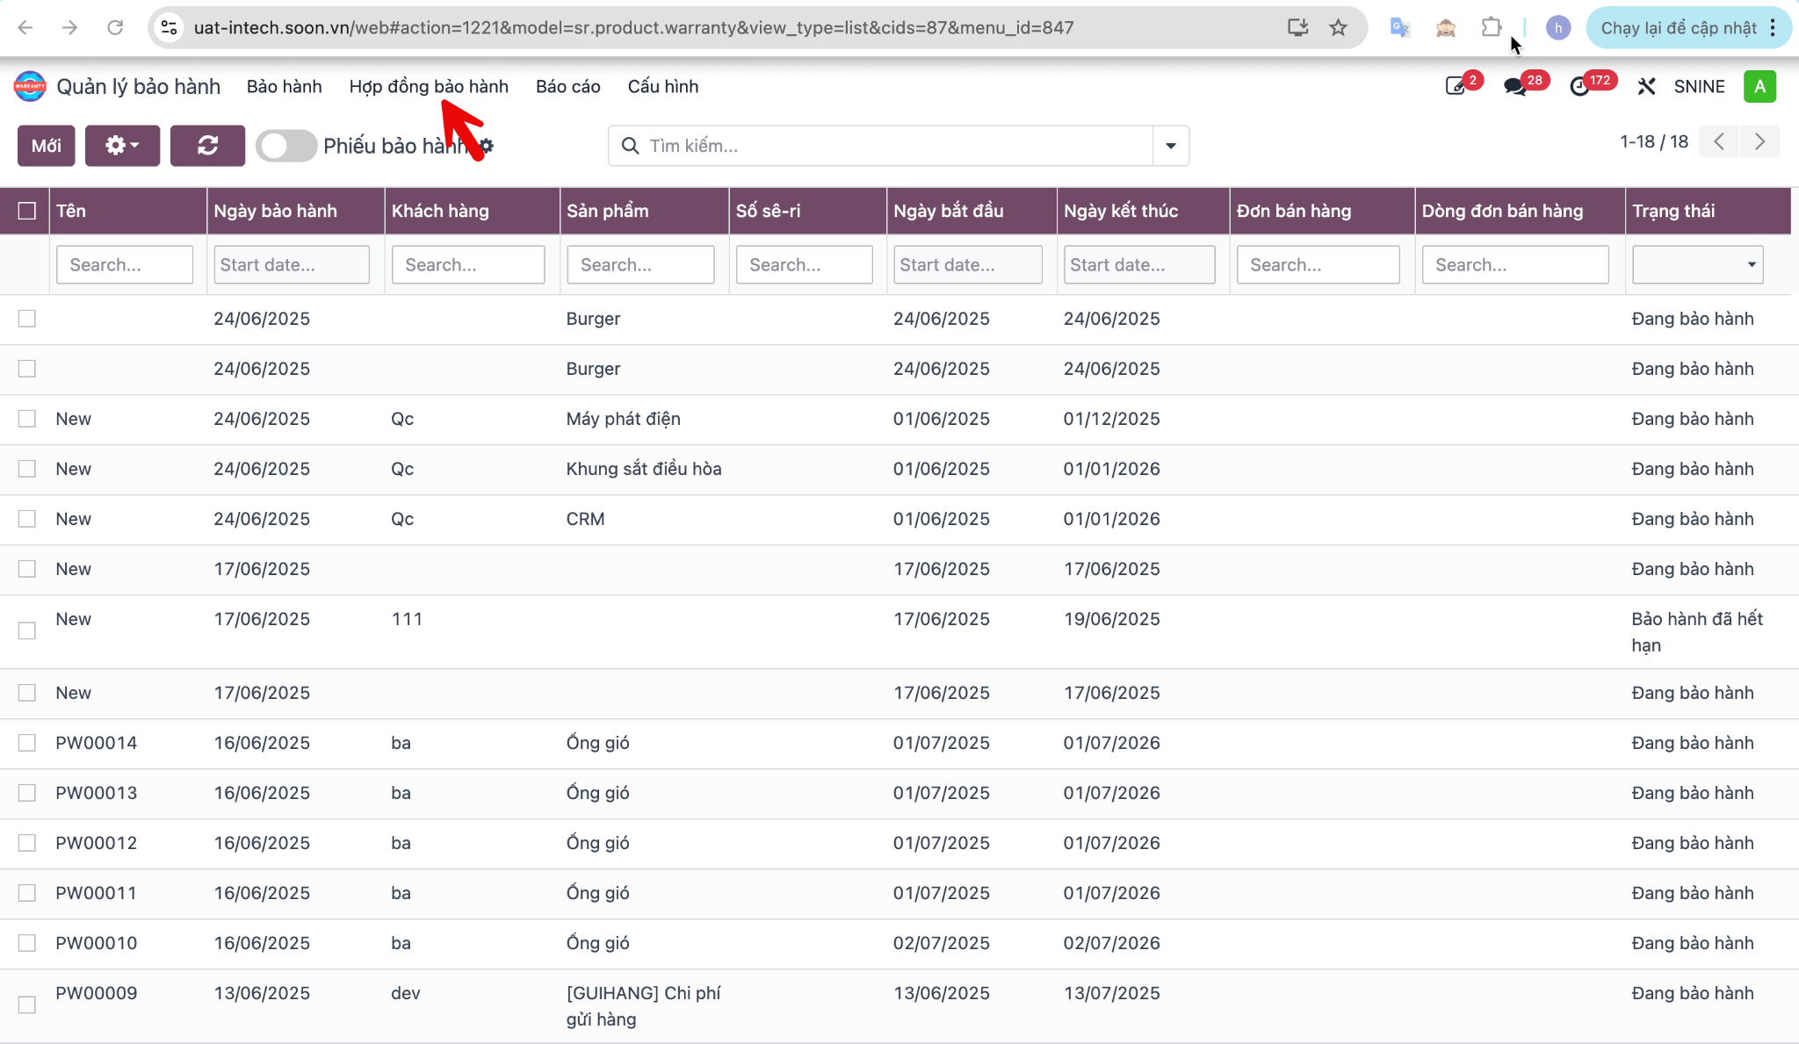1799x1044 pixels.
Task: Click browser reload button
Action: point(115,27)
